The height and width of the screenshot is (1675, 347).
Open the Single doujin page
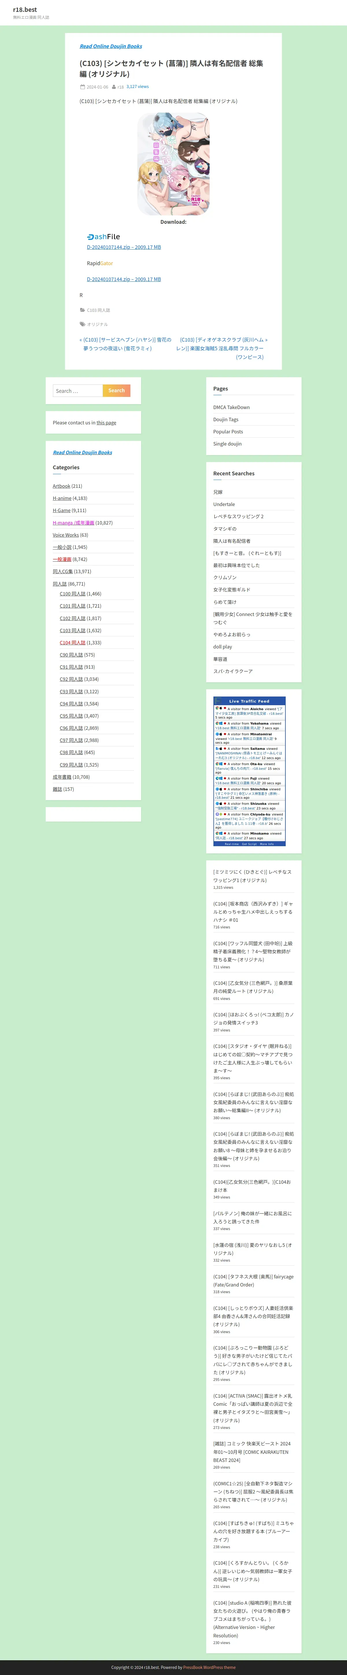click(228, 444)
